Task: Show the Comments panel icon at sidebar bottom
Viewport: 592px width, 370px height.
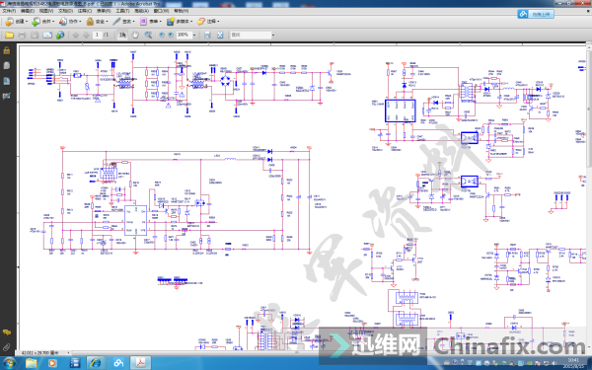Action: click(7, 333)
